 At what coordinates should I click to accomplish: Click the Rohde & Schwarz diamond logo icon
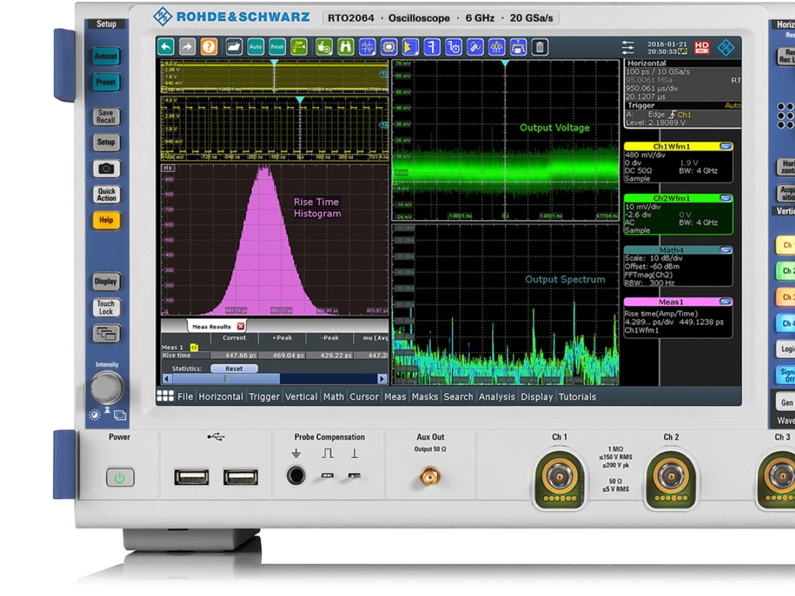pyautogui.click(x=726, y=48)
